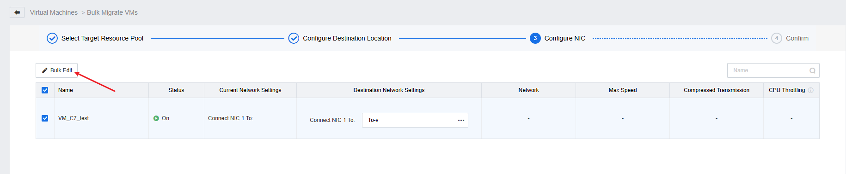Click the CPU Throttling info icon
This screenshot has height=174, width=846.
(810, 90)
